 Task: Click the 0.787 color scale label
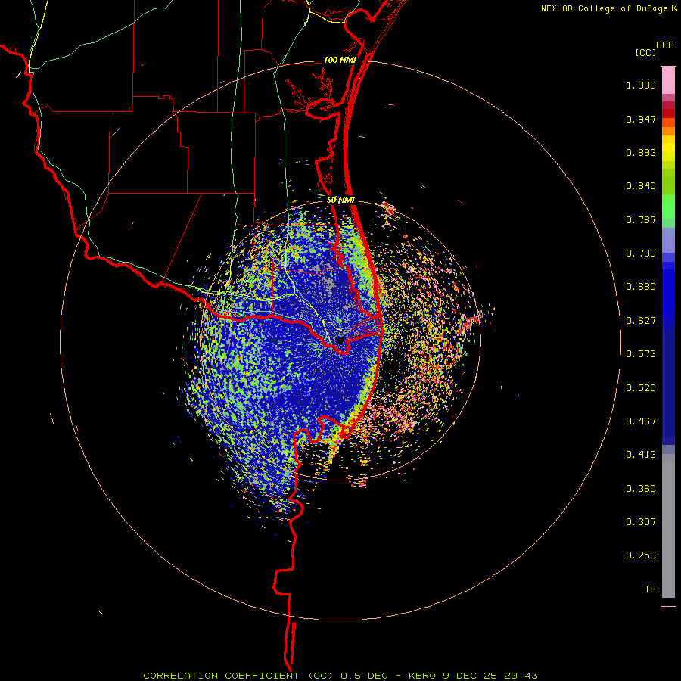(x=641, y=219)
